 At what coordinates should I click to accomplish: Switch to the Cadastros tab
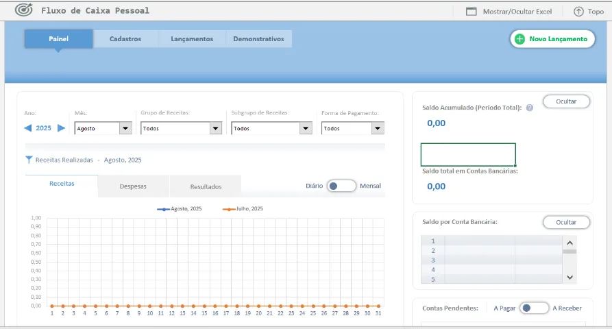(x=125, y=39)
